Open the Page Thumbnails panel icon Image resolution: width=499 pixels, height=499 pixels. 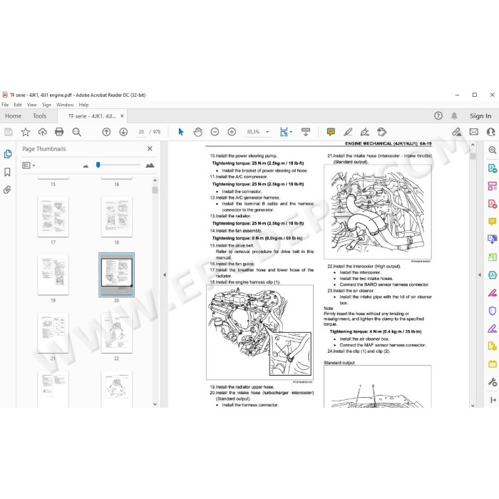pos(8,154)
